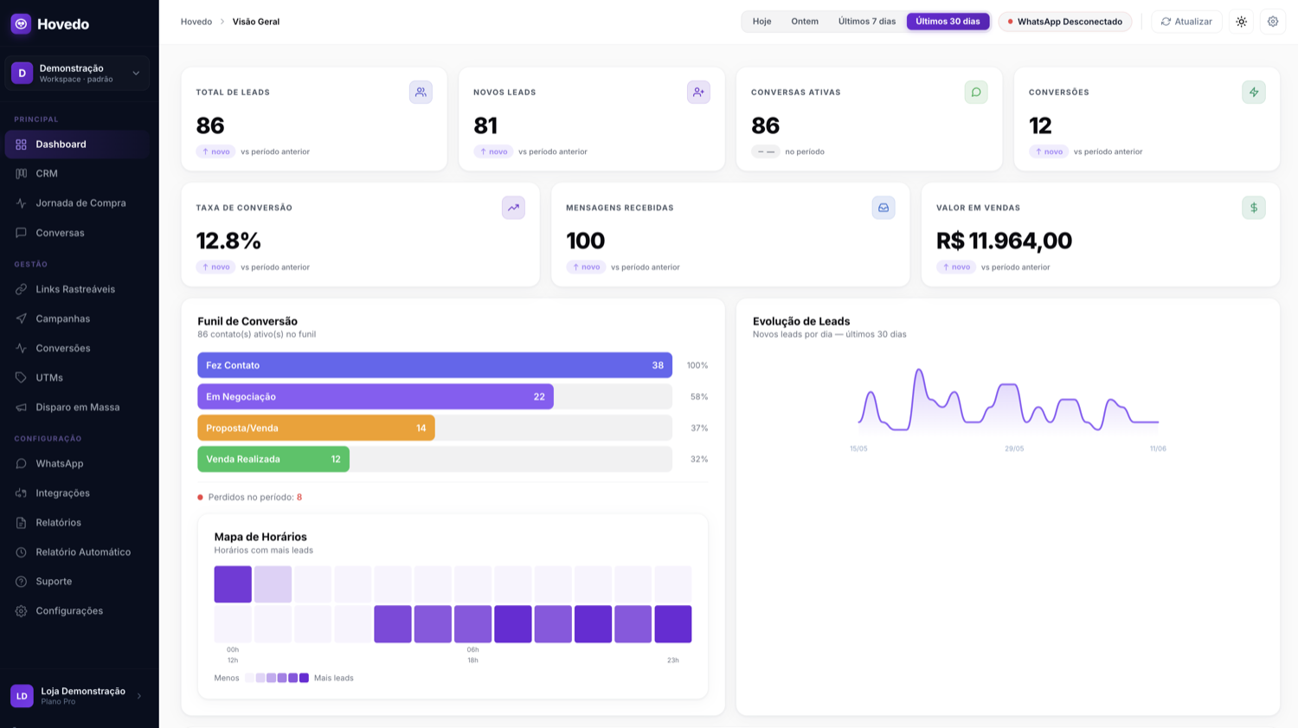The image size is (1298, 728).
Task: Click the Taxa de Conversão trend icon
Action: click(513, 208)
